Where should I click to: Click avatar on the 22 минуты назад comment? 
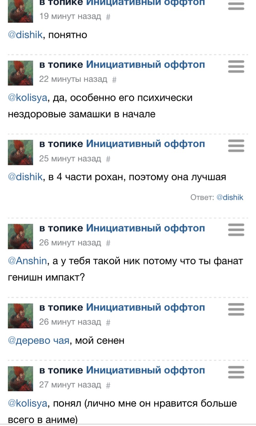click(x=20, y=73)
